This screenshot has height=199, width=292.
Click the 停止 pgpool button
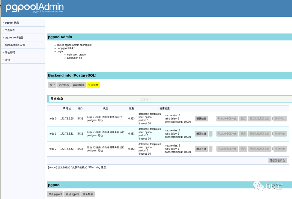[55, 194]
